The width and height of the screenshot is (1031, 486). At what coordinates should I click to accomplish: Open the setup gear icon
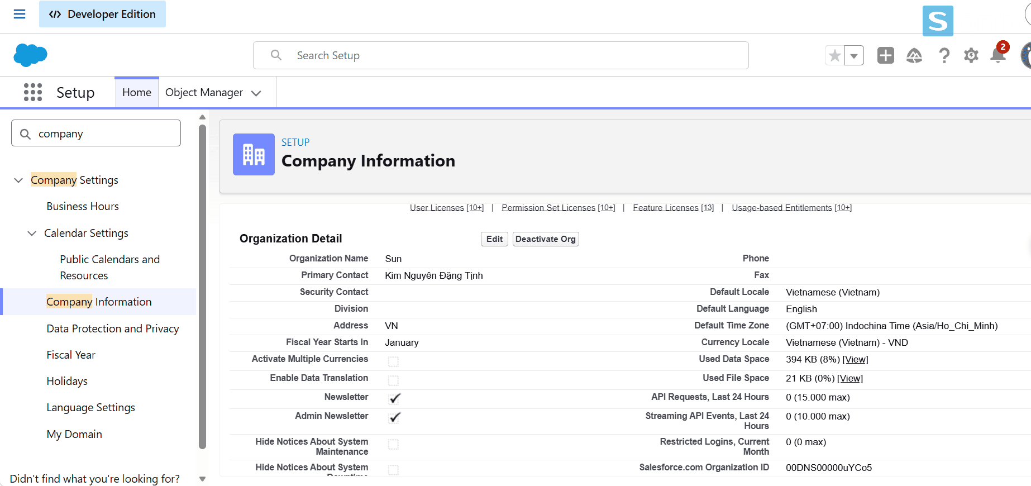(971, 55)
